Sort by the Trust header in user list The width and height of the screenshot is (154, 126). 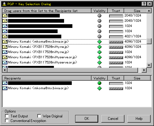tap(116, 11)
